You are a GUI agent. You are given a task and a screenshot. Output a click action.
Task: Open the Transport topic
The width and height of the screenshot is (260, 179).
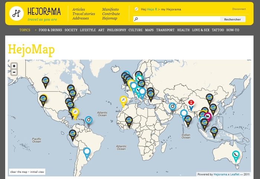coord(165,30)
